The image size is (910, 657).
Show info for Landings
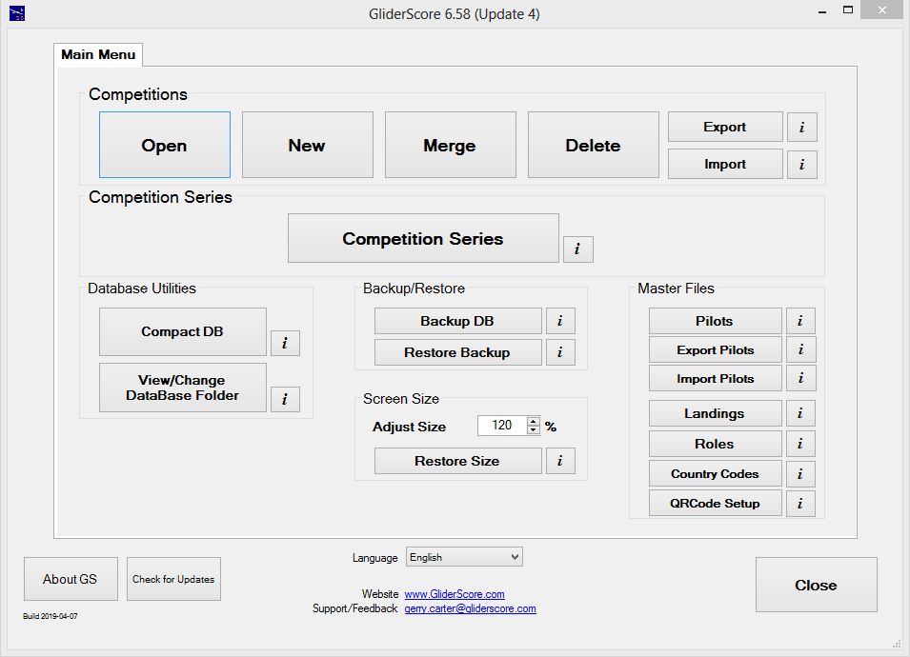(800, 413)
